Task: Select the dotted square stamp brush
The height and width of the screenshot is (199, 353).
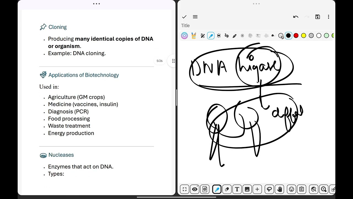Action: (219, 36)
